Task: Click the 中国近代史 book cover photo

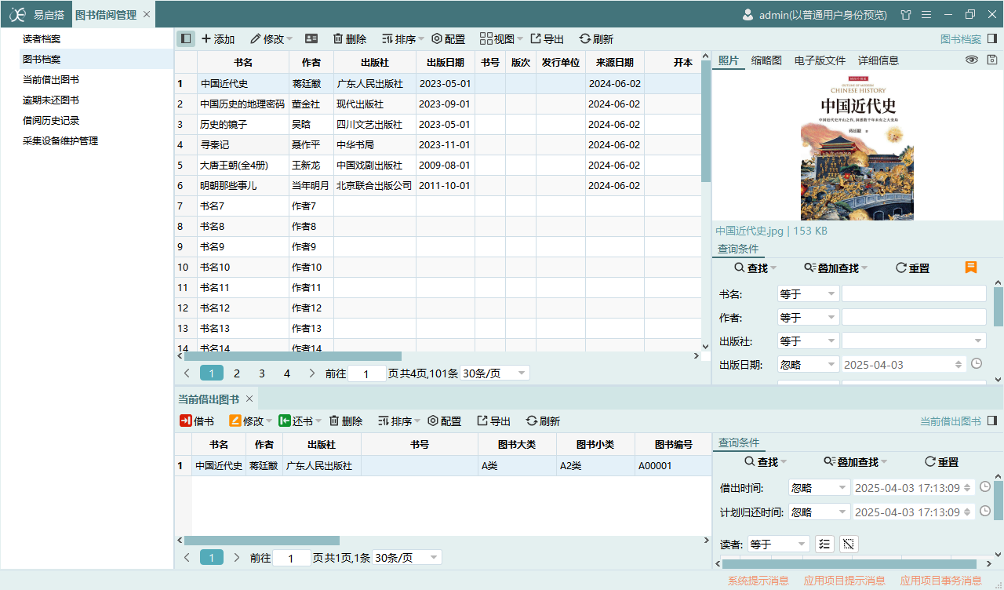Action: coord(857,147)
